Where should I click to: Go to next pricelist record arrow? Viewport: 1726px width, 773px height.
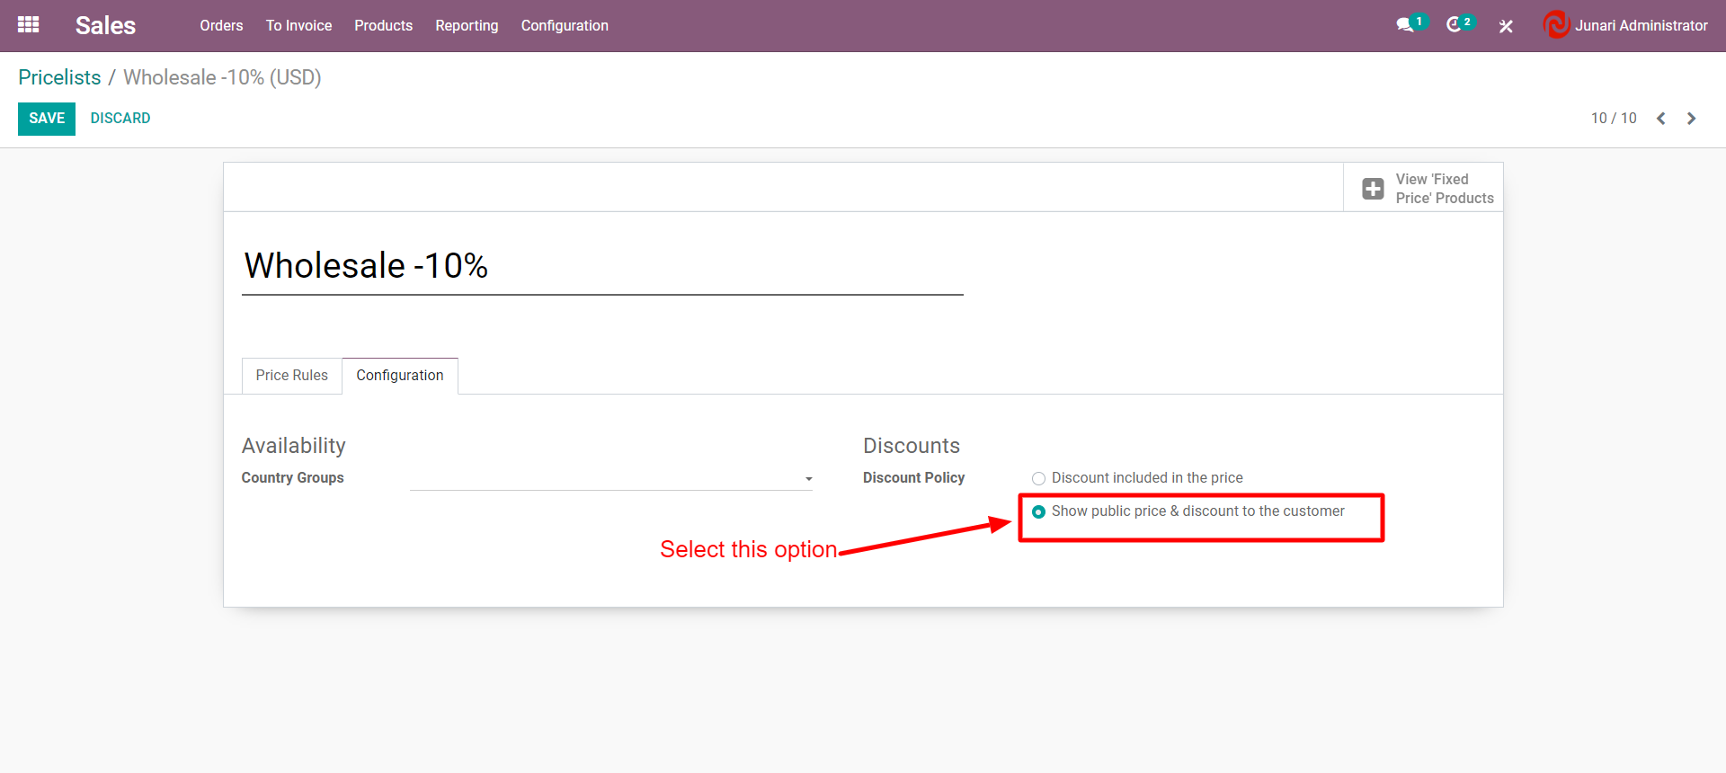pos(1692,119)
